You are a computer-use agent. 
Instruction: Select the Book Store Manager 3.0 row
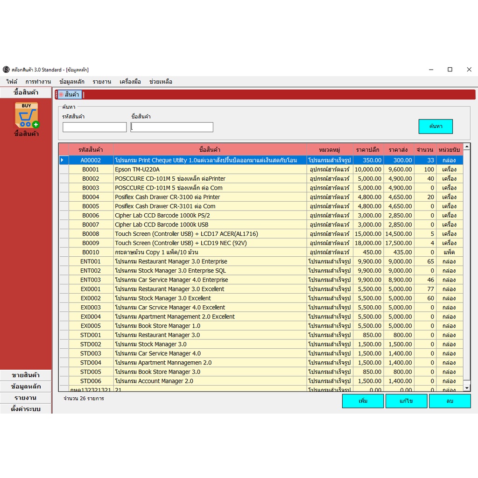[261, 372]
